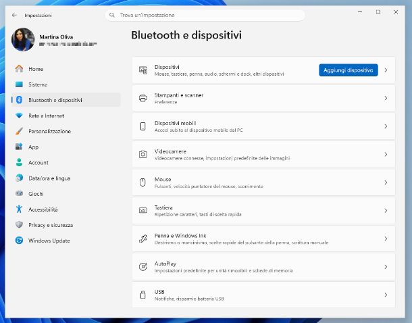Viewport: 412px width, 323px height.
Task: Open Penna e Windows Ink settings
Action: click(x=263, y=239)
